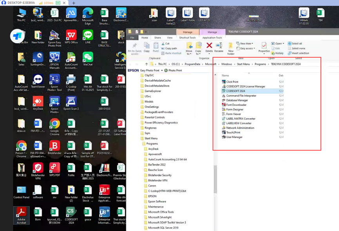Launch TeamViewer from the desktop
Screen dimensions: 339x231
tap(38, 80)
